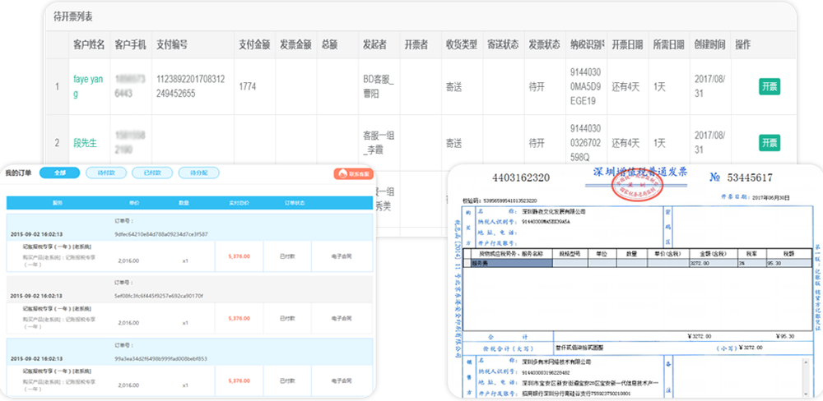Click the 开票 button for faye yang
Screen dimensions: 823x401
[x=770, y=86]
